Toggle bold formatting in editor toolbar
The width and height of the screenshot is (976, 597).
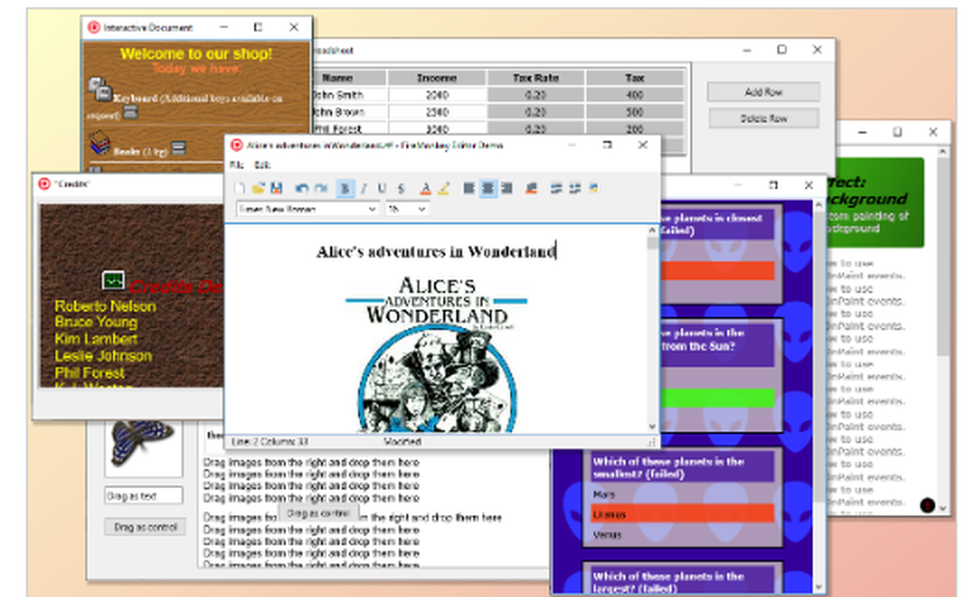(x=346, y=188)
